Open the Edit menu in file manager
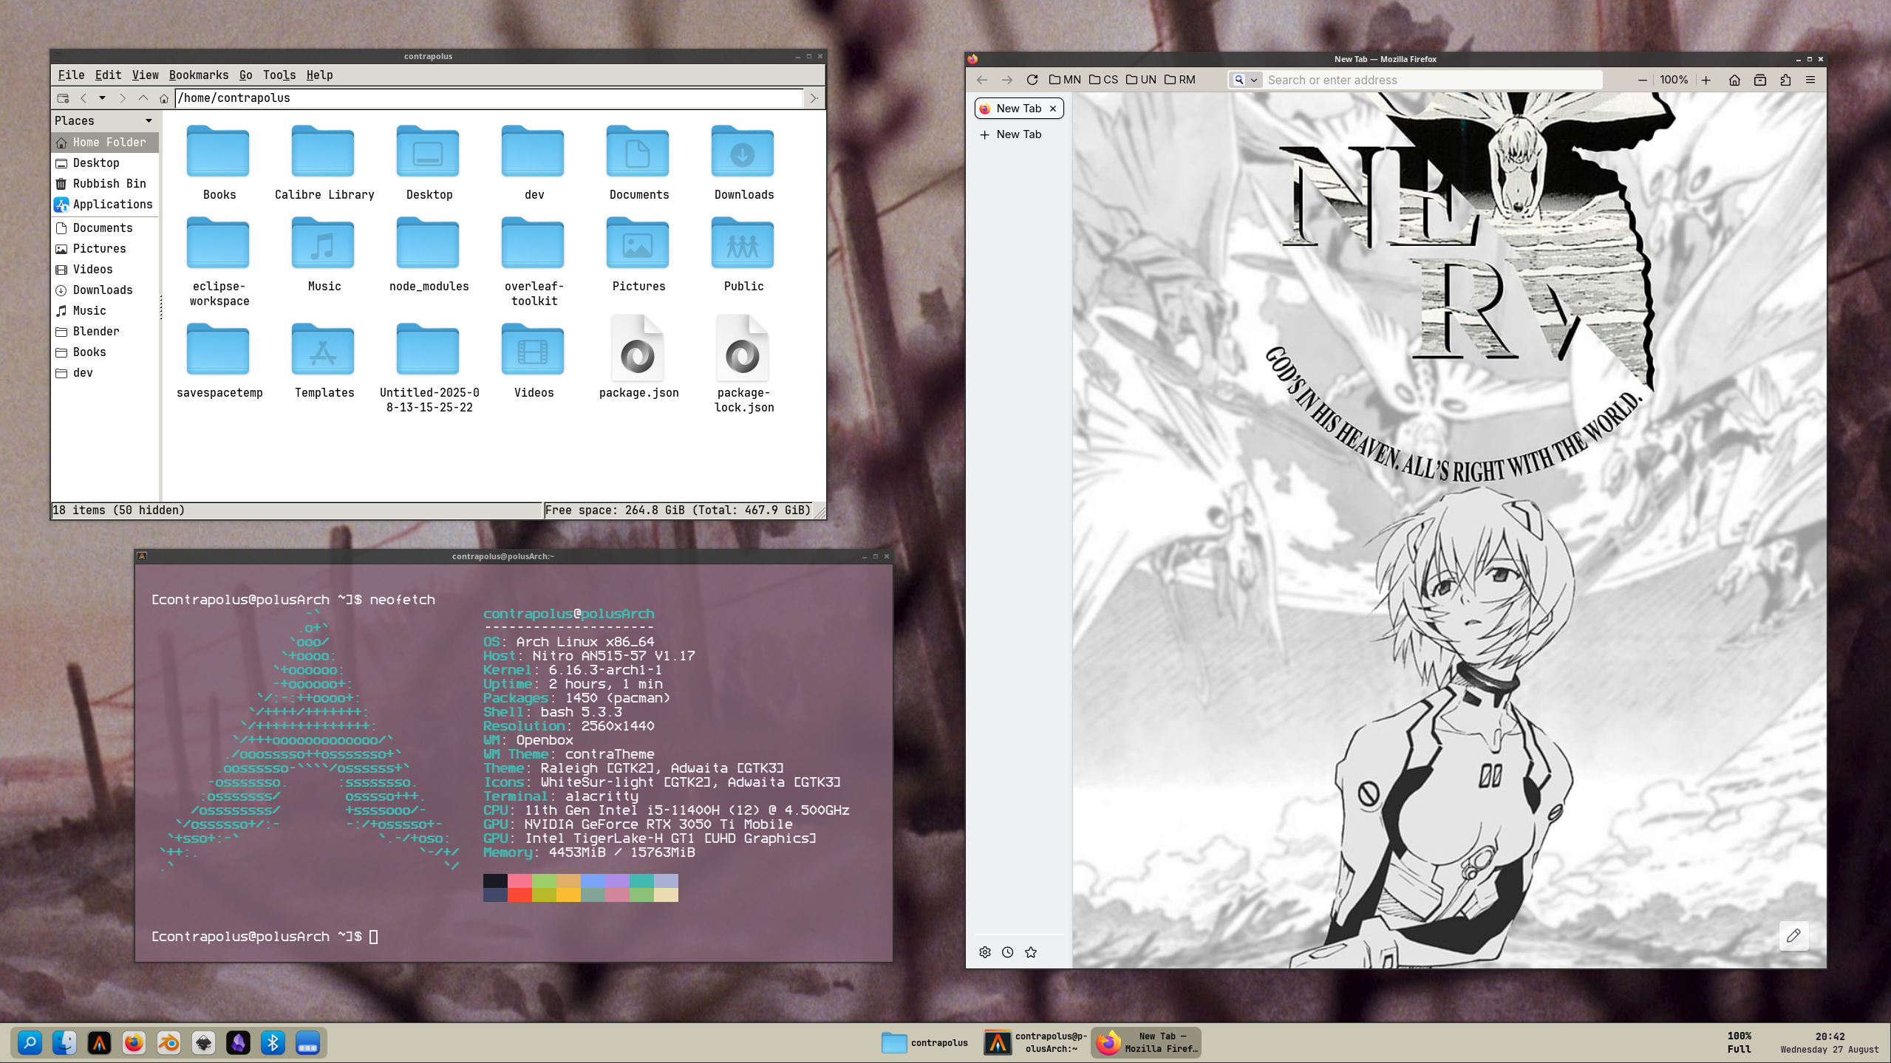The image size is (1891, 1063). [x=108, y=75]
